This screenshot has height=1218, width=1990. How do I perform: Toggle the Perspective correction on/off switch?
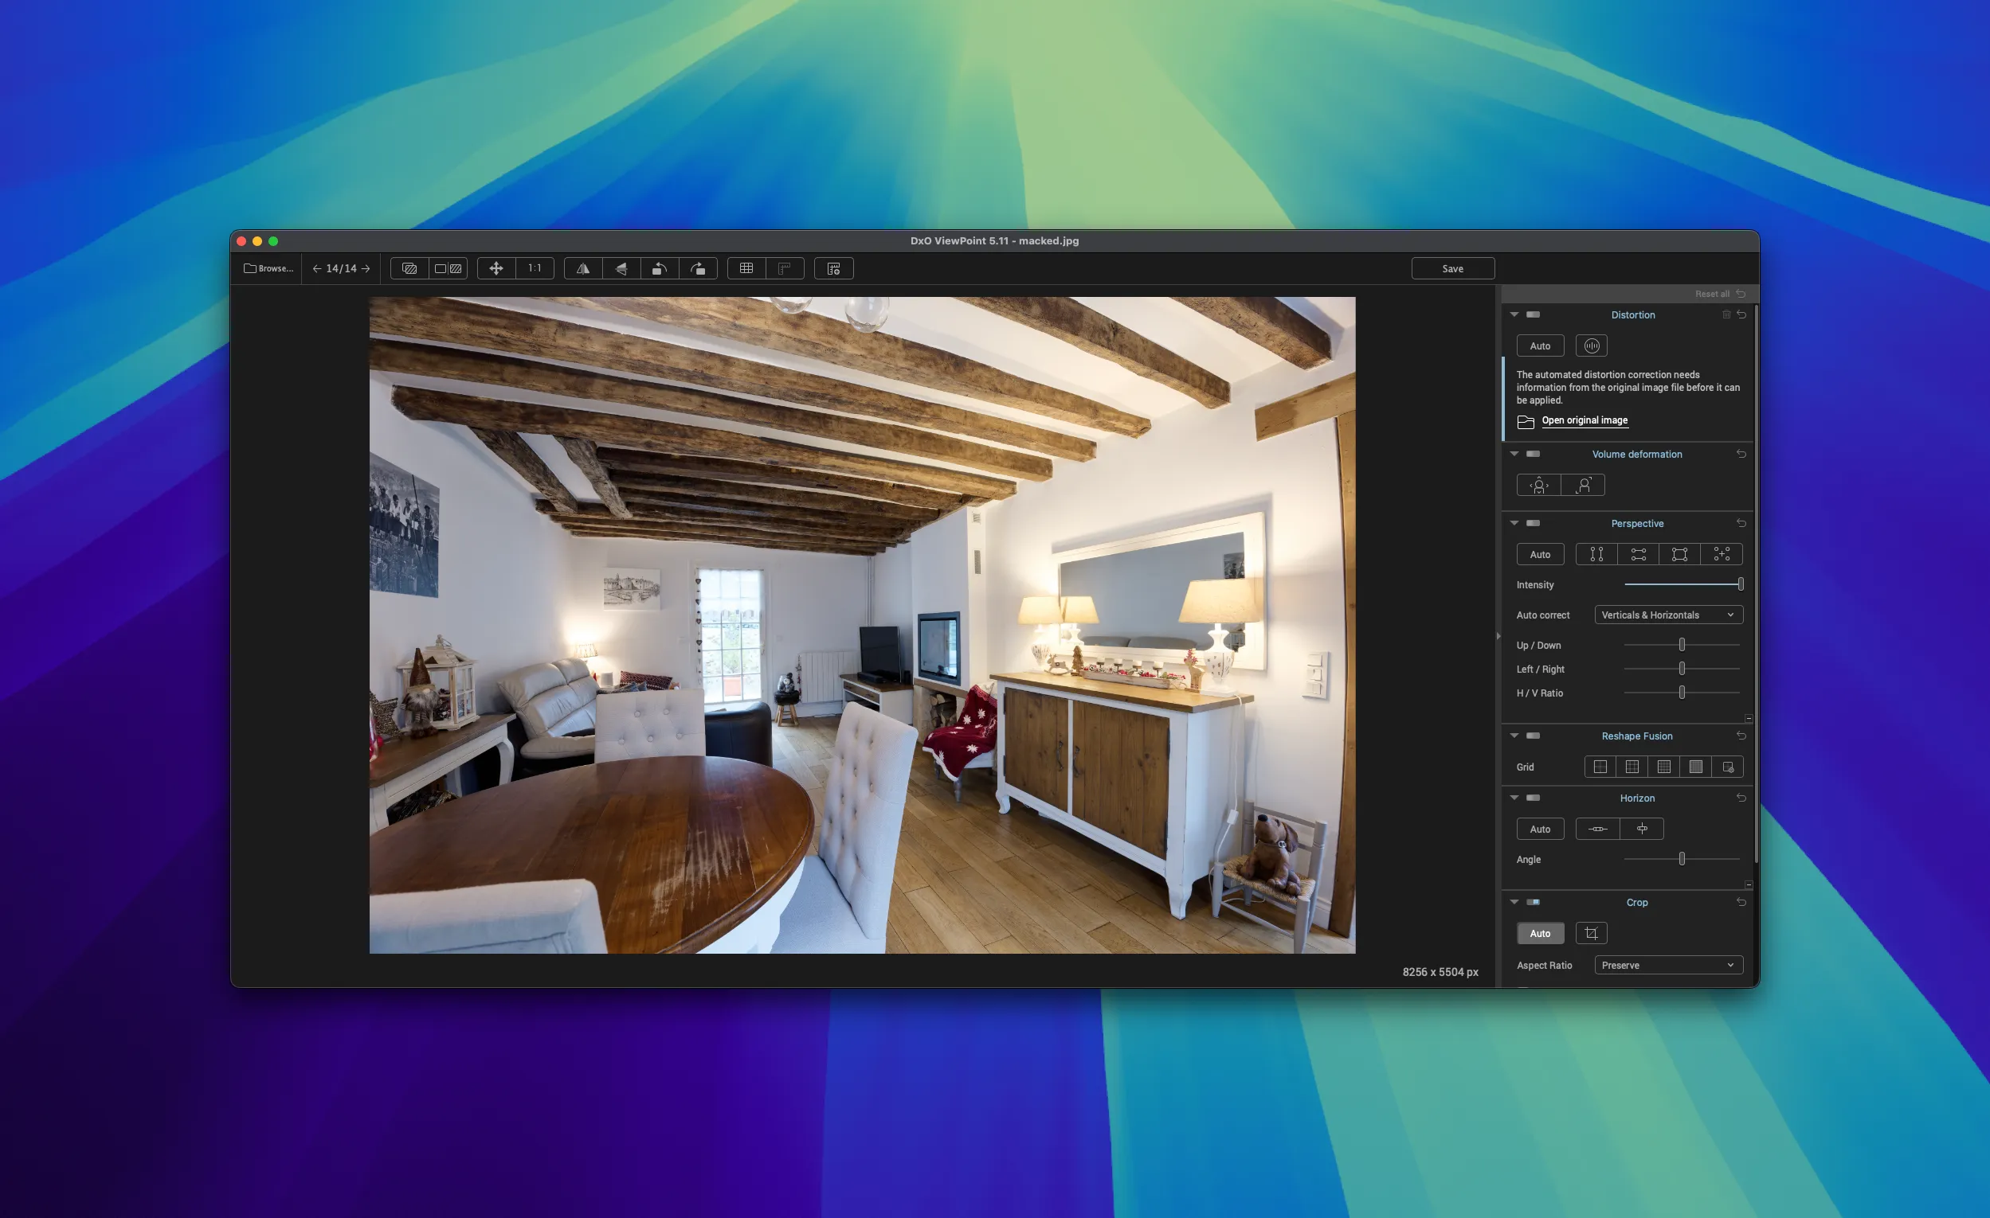(1533, 524)
